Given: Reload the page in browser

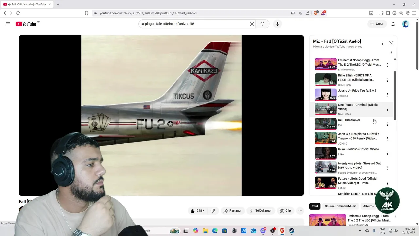Looking at the screenshot, I should pyautogui.click(x=18, y=13).
